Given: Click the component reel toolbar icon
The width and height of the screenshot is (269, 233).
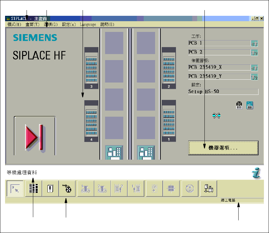Looking at the screenshot, I should [67, 188].
